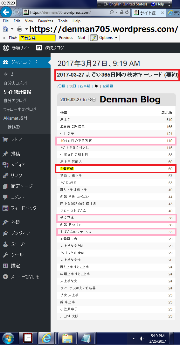Expand the home button dropdown arrow
This screenshot has width=180, height=351.
click(x=12, y=29)
